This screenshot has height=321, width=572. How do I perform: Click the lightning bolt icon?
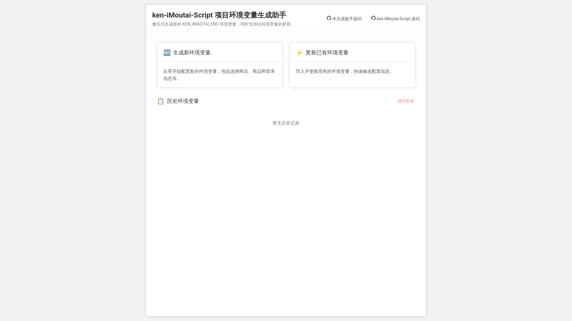point(299,53)
